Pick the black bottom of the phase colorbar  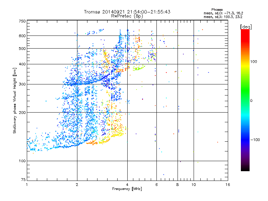[x=245, y=169]
